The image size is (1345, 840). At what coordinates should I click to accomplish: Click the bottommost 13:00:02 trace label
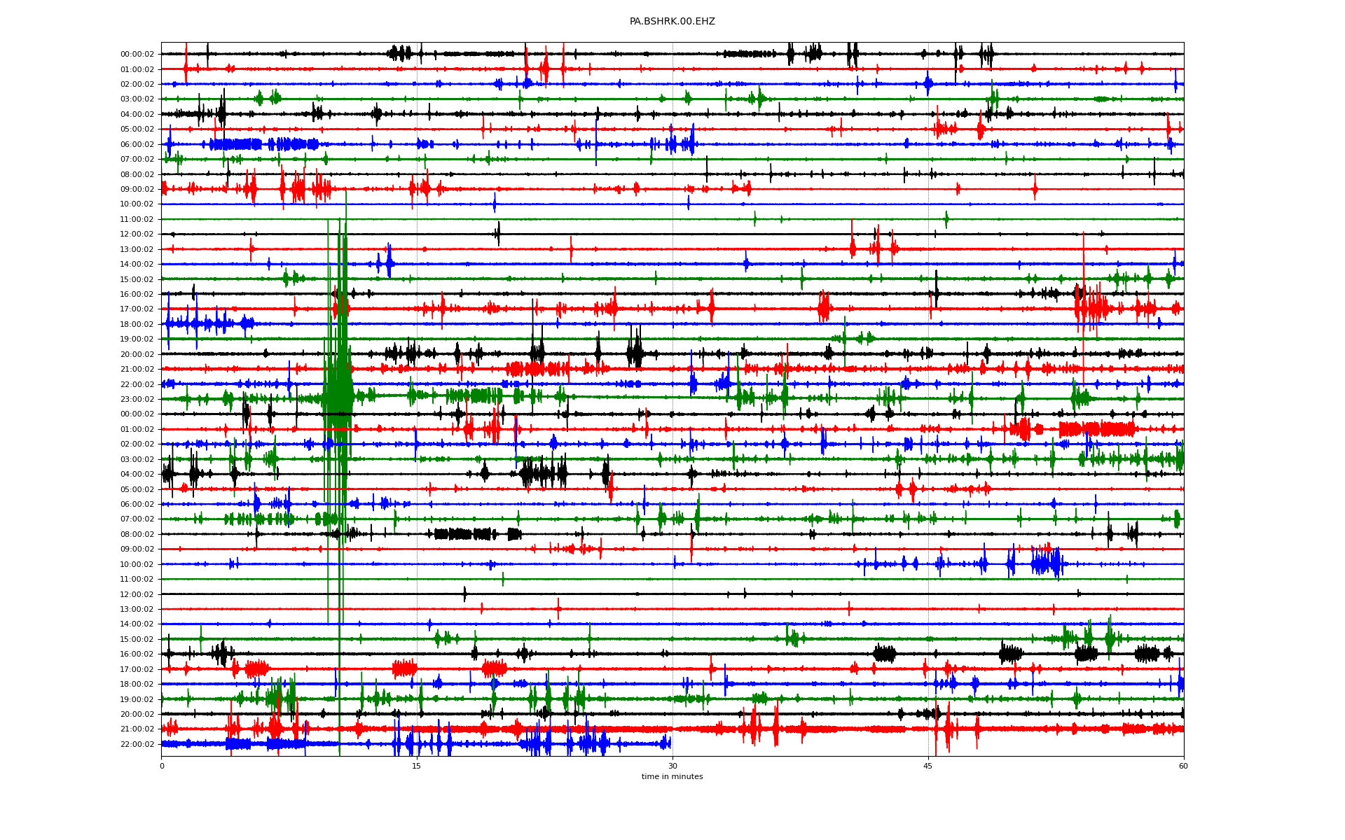137,609
